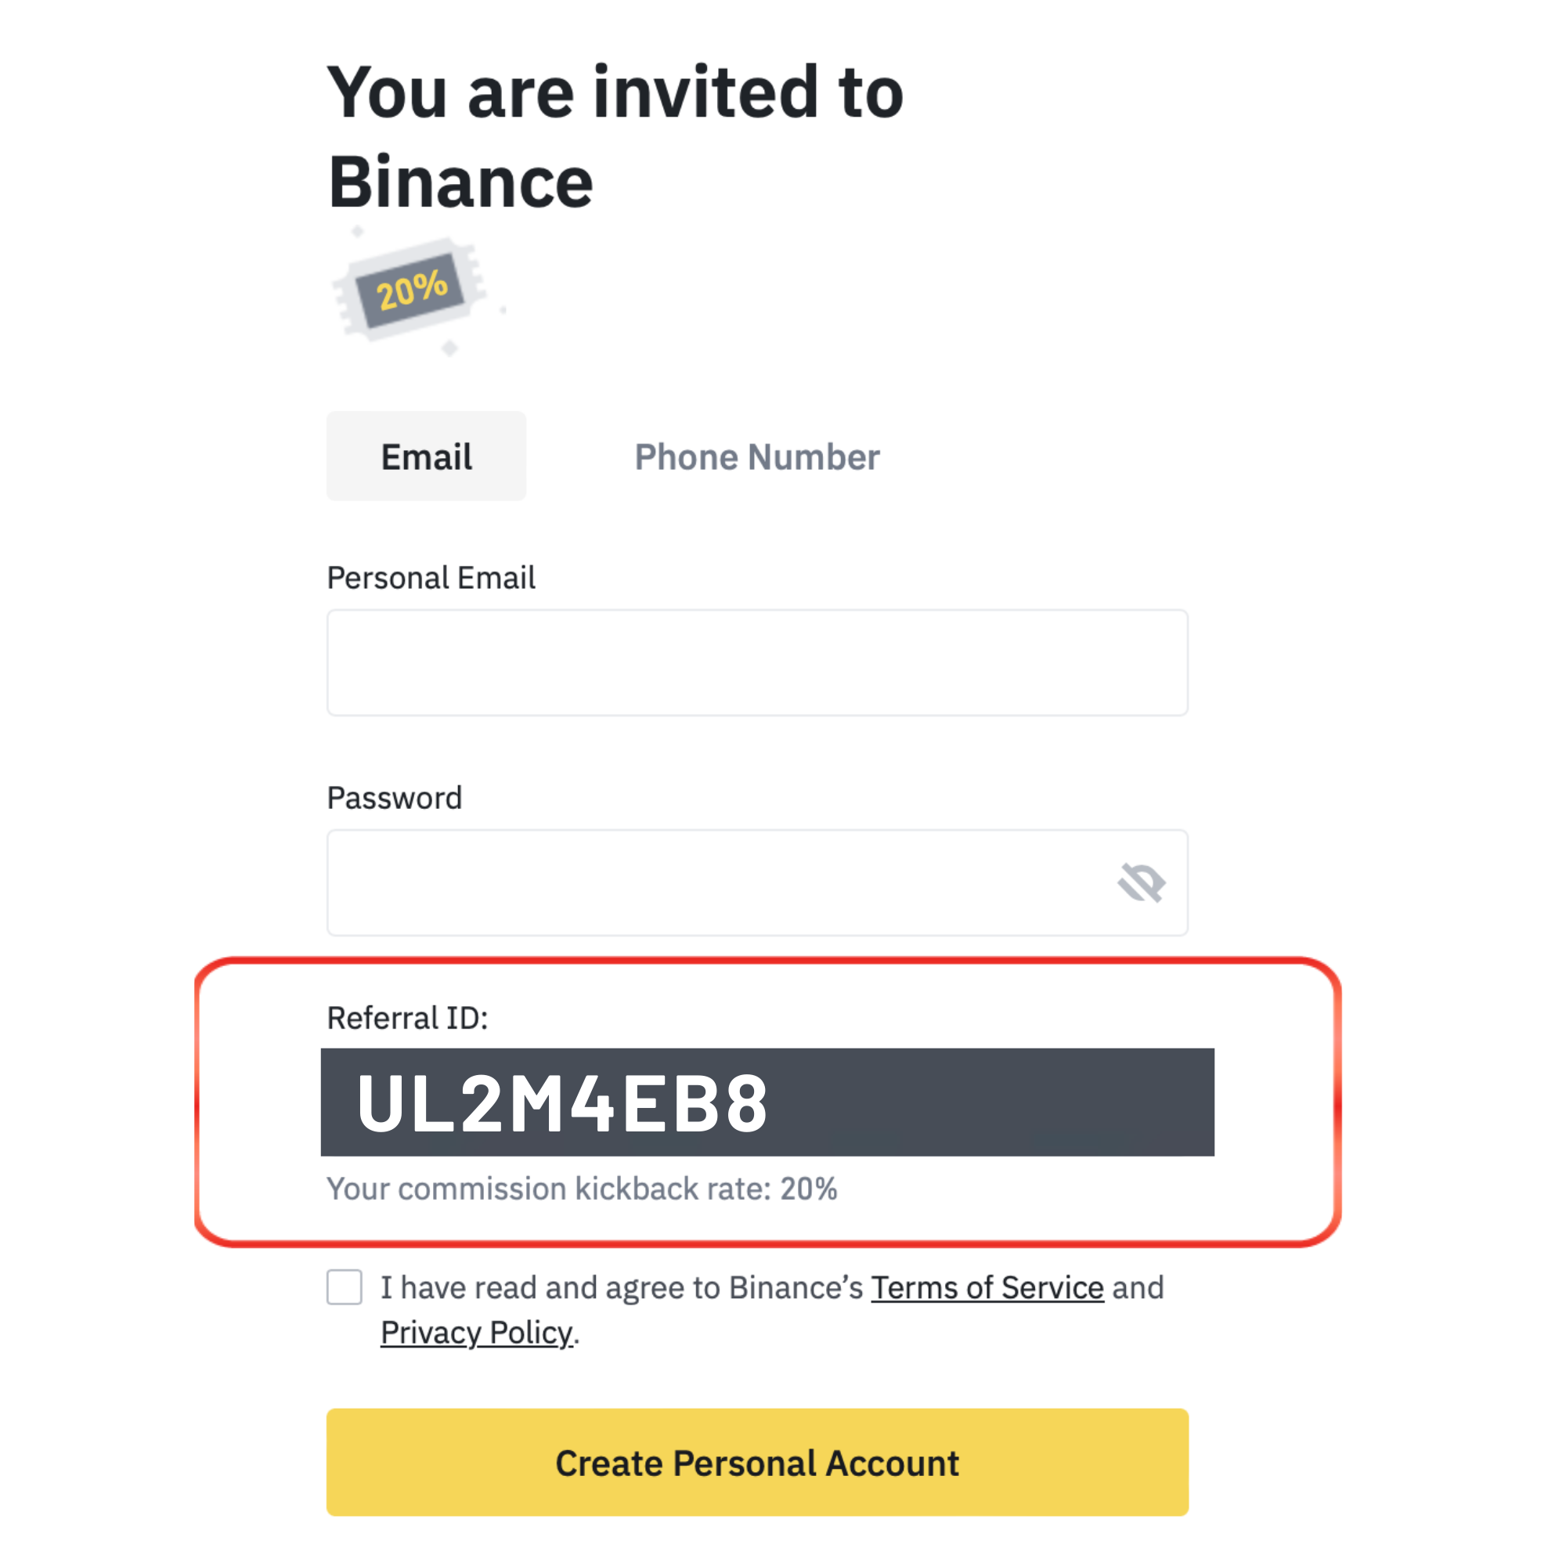Select the Referral ID field showing UL2M4EB8

[767, 1102]
